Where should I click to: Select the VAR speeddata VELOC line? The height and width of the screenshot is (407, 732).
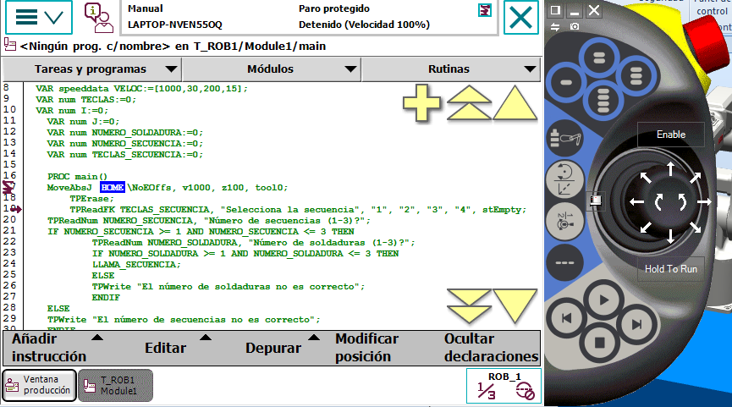141,89
